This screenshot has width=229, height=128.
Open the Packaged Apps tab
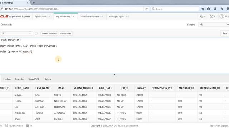pyautogui.click(x=116, y=17)
